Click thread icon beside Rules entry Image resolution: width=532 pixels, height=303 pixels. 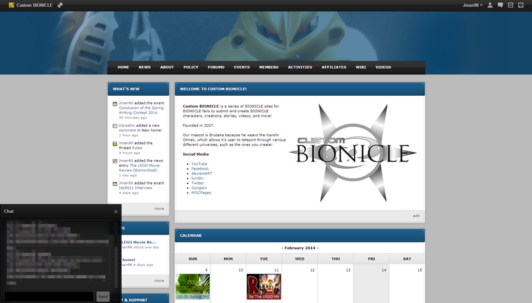click(x=115, y=144)
